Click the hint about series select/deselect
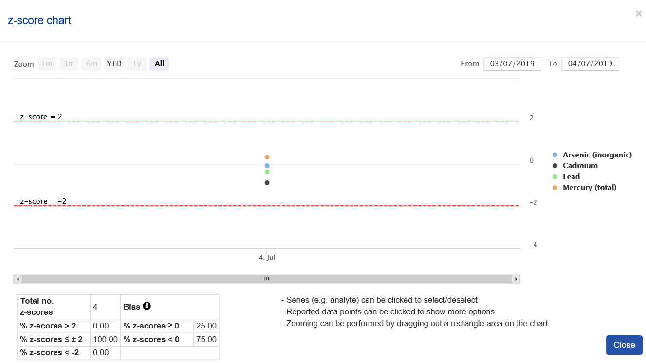 380,300
